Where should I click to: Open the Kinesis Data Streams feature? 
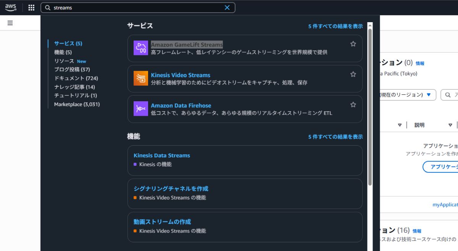coord(162,155)
